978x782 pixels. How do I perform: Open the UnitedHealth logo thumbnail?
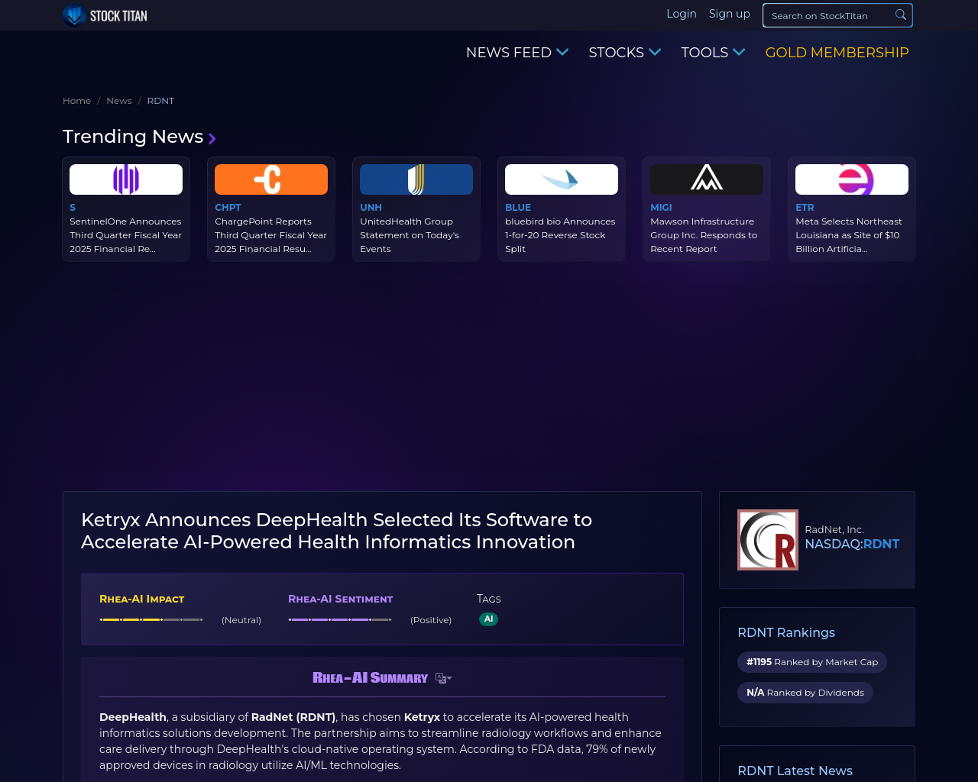(x=416, y=179)
